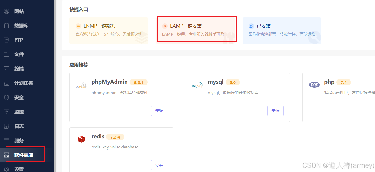Click 快捷入口 section heading
Viewport: 375px width, 172px height.
tap(79, 9)
